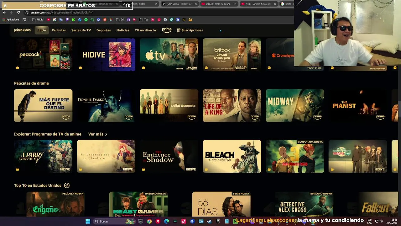Go back with the browser back arrow

[4, 12]
